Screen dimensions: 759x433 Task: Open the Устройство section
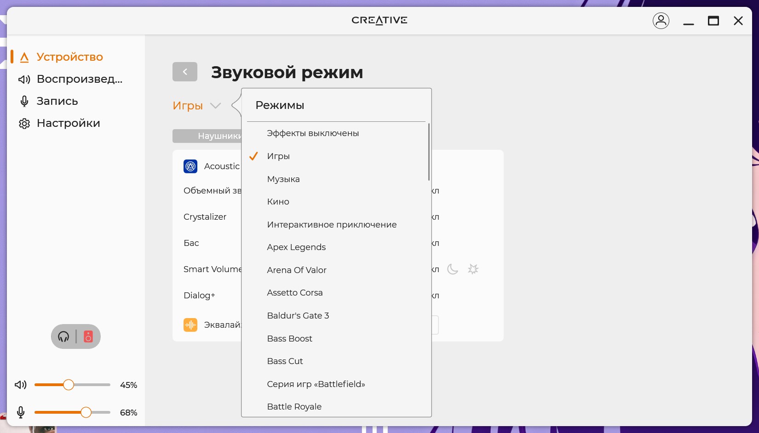70,57
